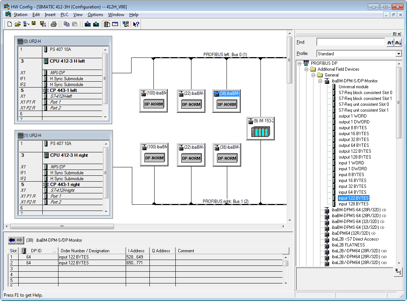Viewport: 407px width, 301px height.
Task: Select 'ibaL2B <S7 Direct Access>' entry
Action: (x=355, y=239)
